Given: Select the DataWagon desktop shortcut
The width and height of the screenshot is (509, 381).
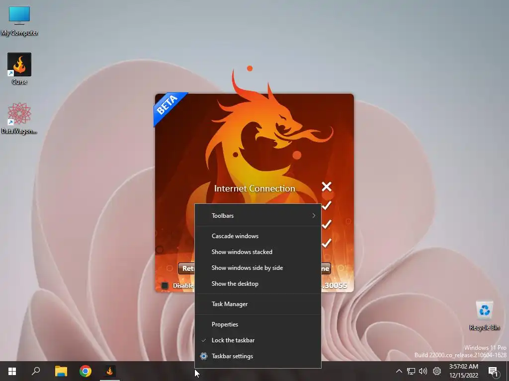Looking at the screenshot, I should click(x=19, y=118).
